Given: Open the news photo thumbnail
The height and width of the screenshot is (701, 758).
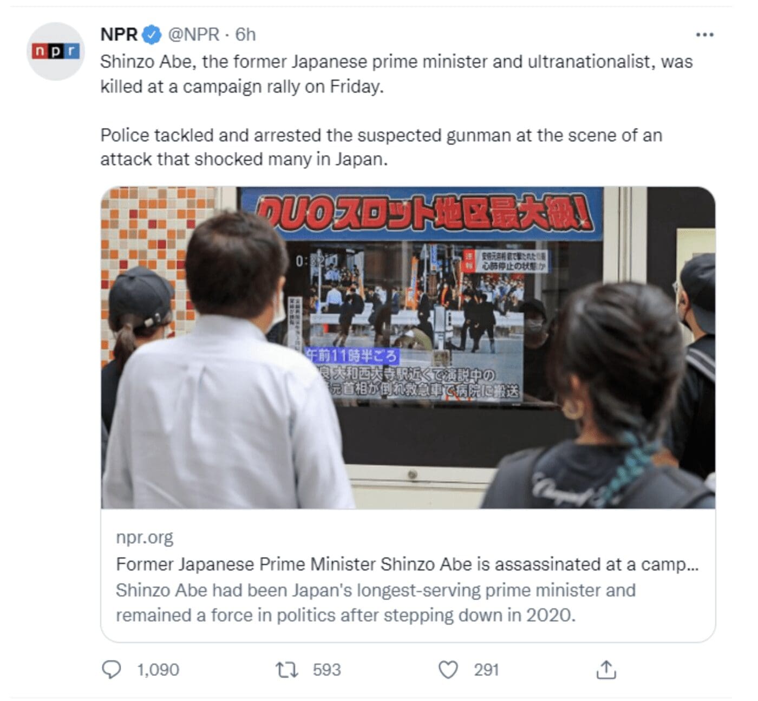Looking at the screenshot, I should point(408,347).
